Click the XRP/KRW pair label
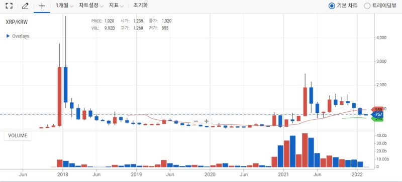402x182 pixels. tap(17, 22)
